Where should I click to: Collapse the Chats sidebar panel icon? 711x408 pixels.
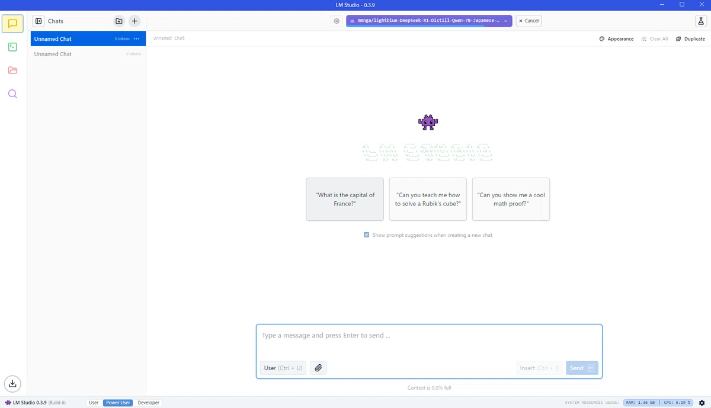[x=39, y=21]
